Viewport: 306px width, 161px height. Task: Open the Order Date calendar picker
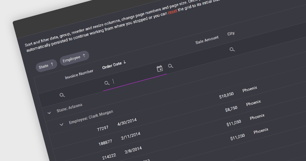click(x=160, y=68)
